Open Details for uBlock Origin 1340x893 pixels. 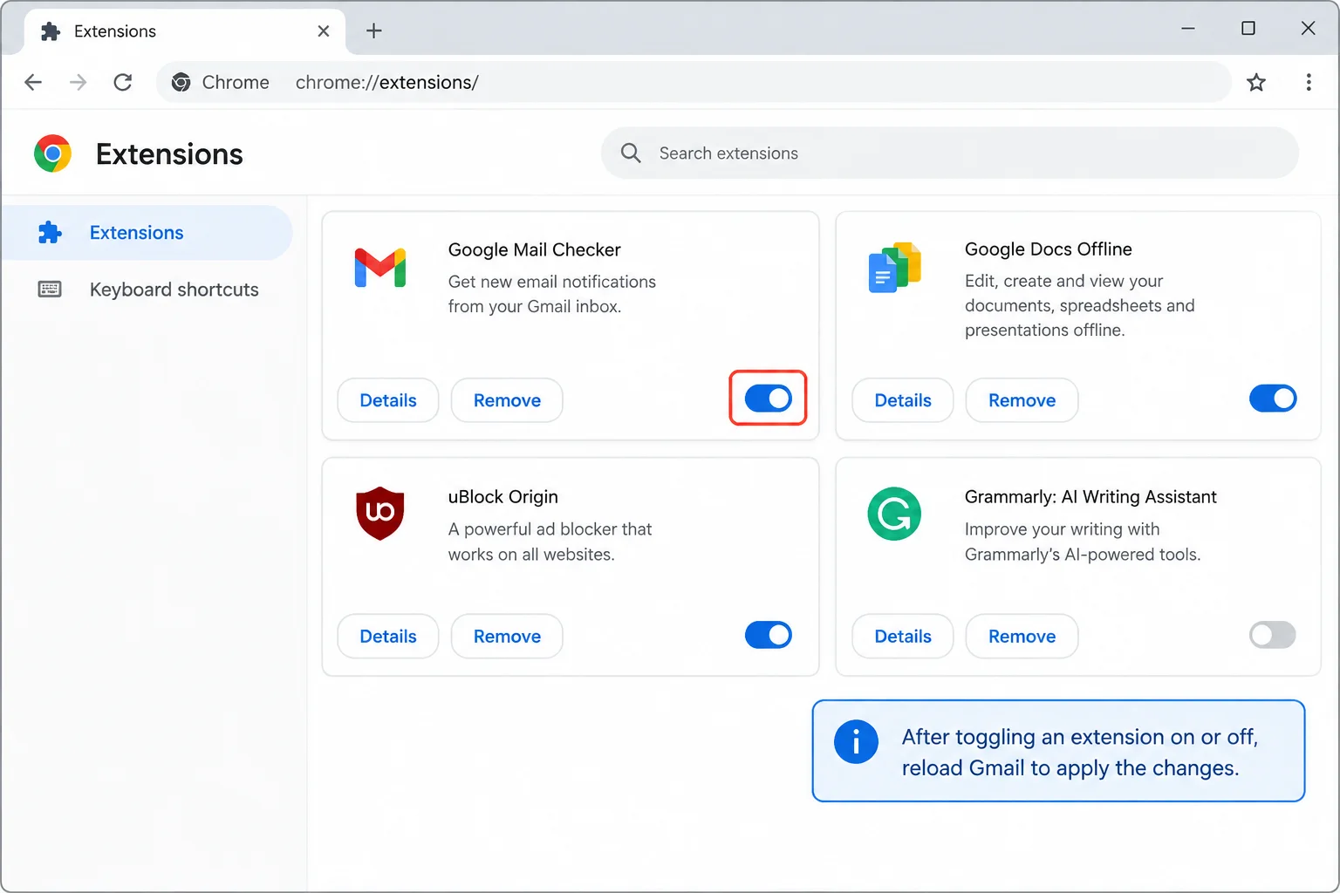coord(388,637)
